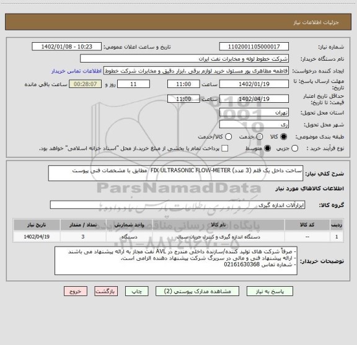Click the delivery province field تهران

point(254,113)
